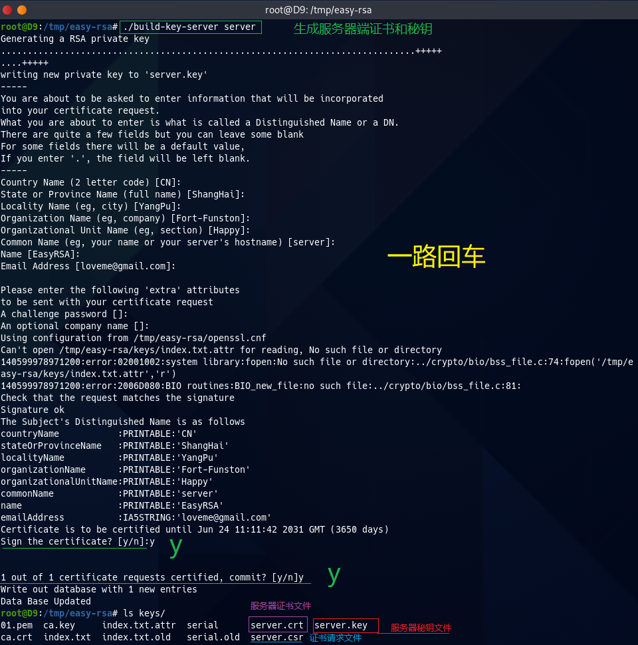This screenshot has height=645, width=638.
Task: Click the 01.pem file in the listing
Action: pyautogui.click(x=16, y=625)
